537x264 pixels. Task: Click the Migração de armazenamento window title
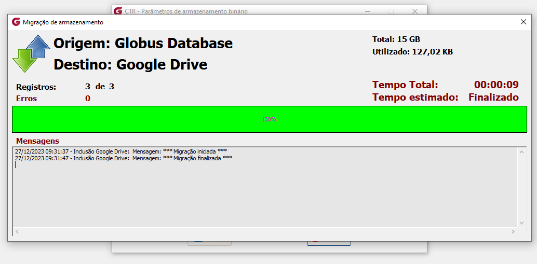63,22
